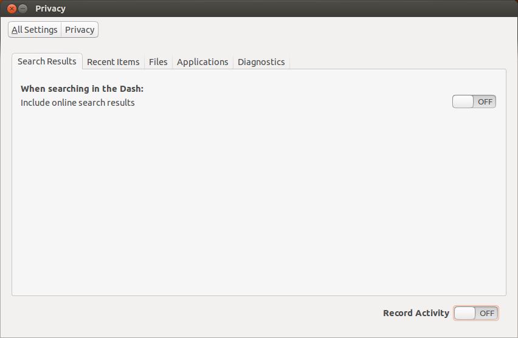Open the Files tab
Viewport: 518px width, 338px height.
[x=158, y=62]
